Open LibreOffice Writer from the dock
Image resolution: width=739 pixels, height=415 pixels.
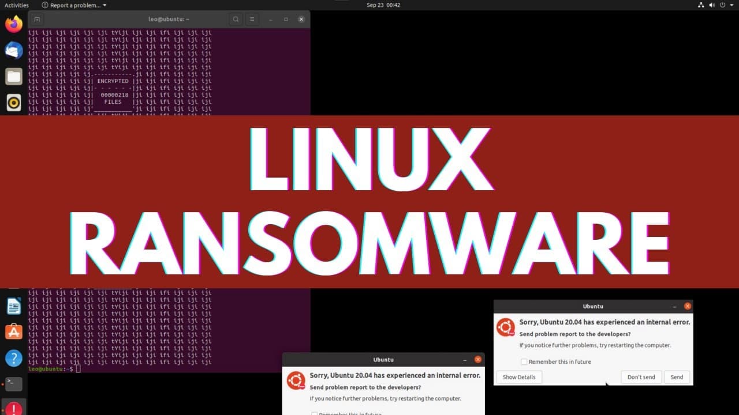click(14, 306)
